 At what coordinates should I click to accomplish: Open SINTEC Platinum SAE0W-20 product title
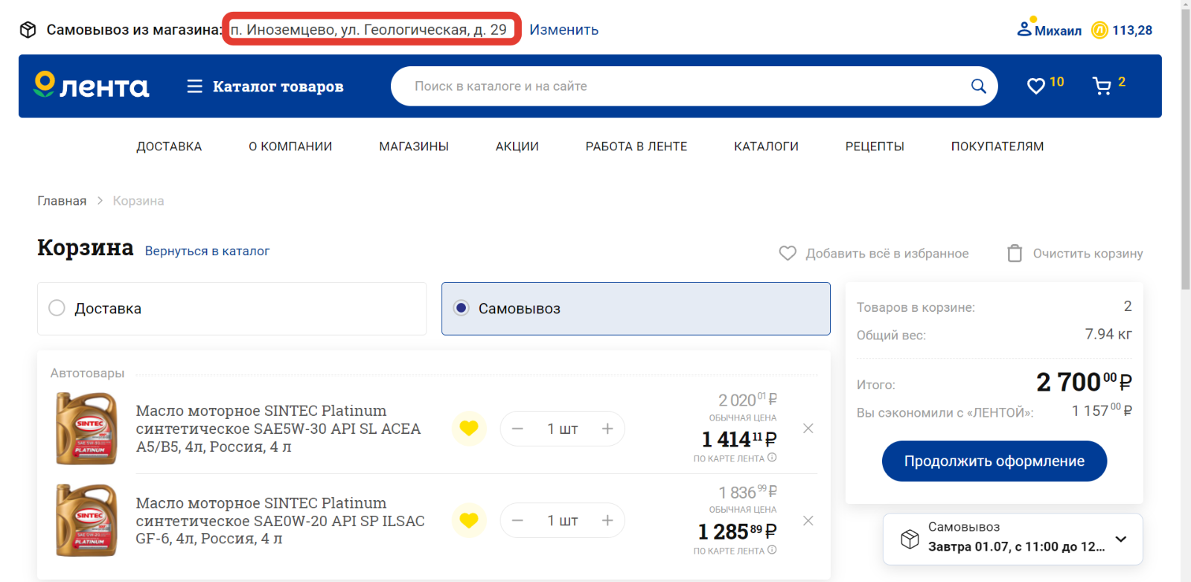click(x=281, y=520)
